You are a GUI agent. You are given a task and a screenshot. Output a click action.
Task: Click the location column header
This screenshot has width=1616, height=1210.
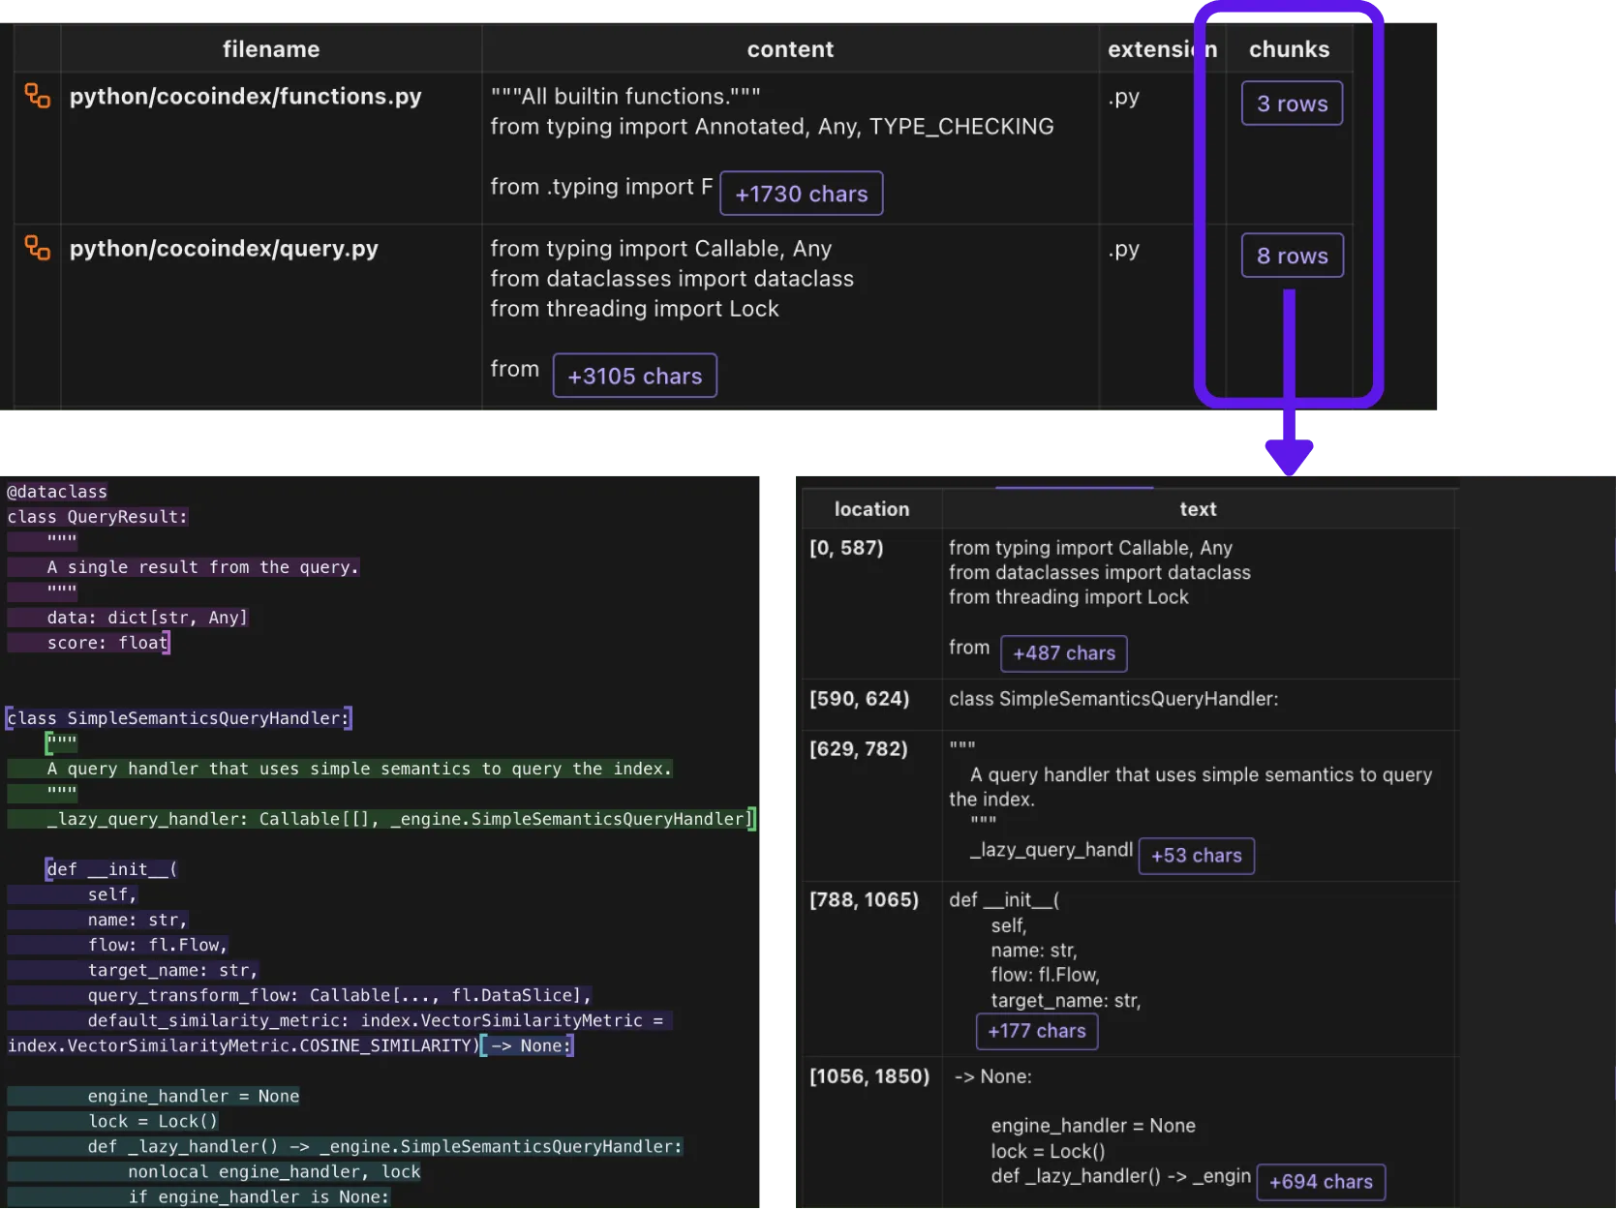pos(871,509)
